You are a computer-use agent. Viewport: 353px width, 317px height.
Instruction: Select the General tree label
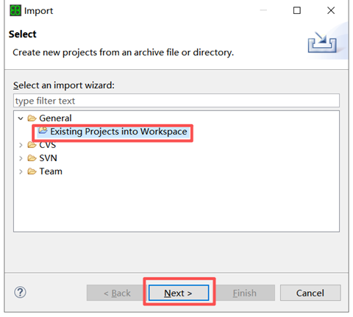point(55,118)
